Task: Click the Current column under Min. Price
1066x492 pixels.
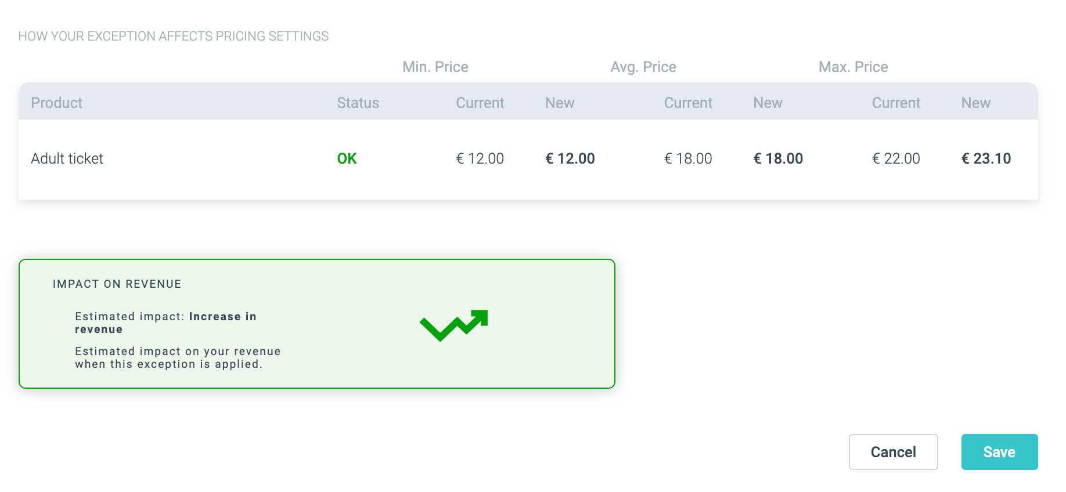Action: (x=480, y=103)
